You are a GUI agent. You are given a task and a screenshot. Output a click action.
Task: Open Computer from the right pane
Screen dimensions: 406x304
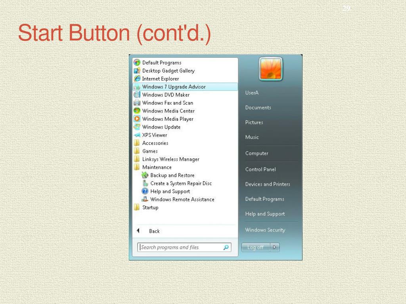click(x=257, y=153)
